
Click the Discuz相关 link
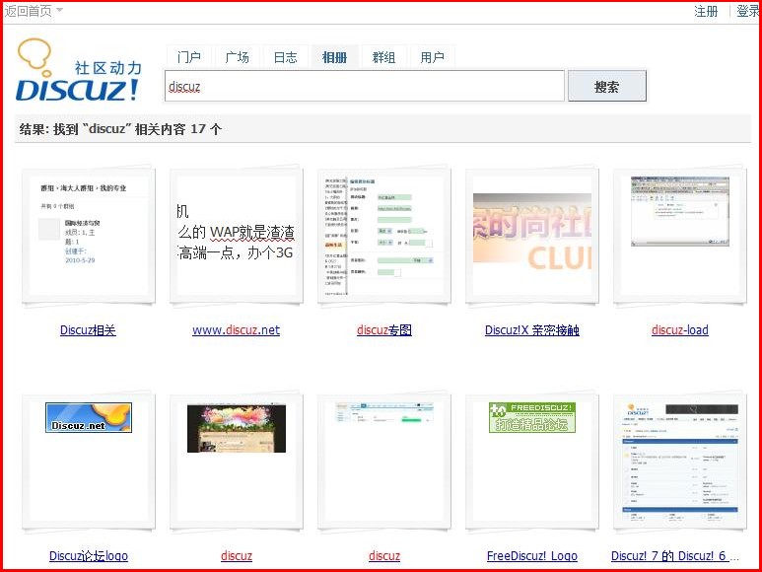point(88,330)
